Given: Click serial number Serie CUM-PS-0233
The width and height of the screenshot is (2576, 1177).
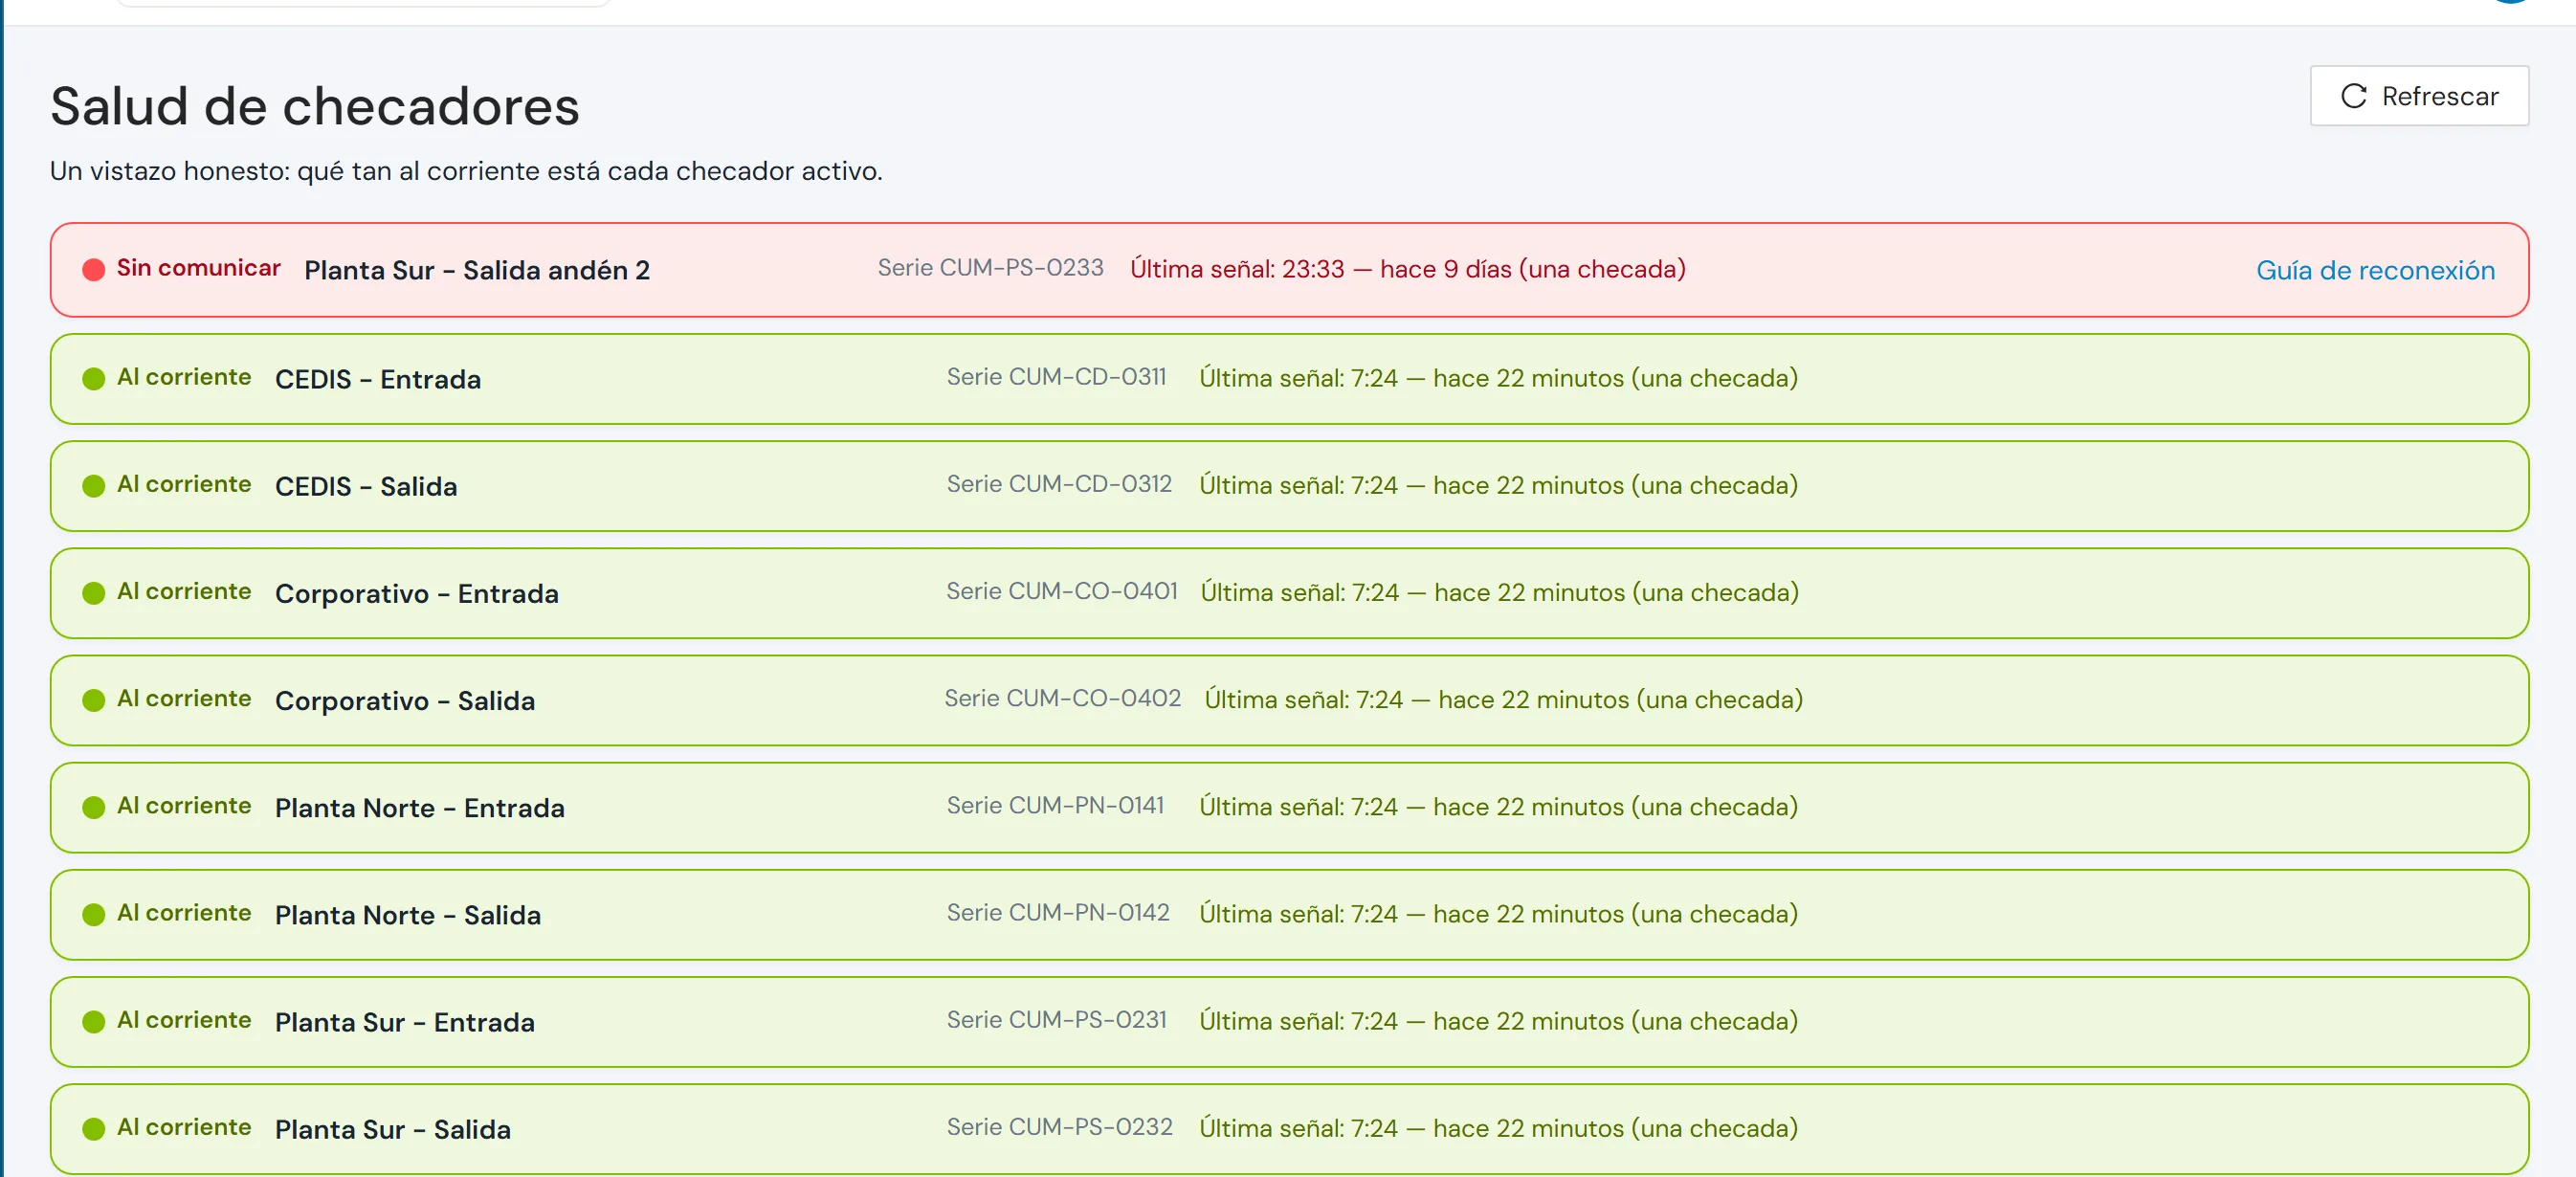Looking at the screenshot, I should pyautogui.click(x=991, y=268).
